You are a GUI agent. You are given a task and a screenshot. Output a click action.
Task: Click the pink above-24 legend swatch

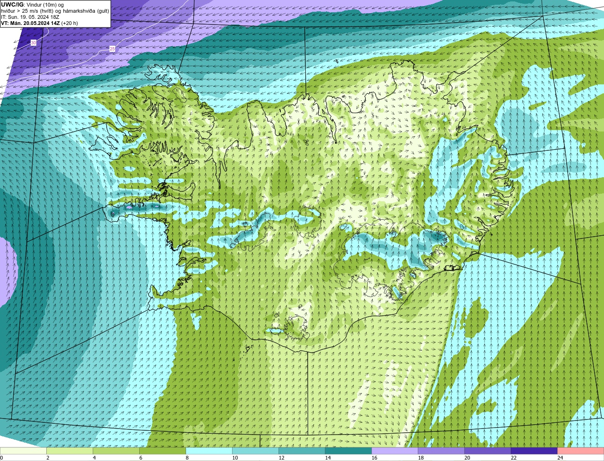point(581,451)
